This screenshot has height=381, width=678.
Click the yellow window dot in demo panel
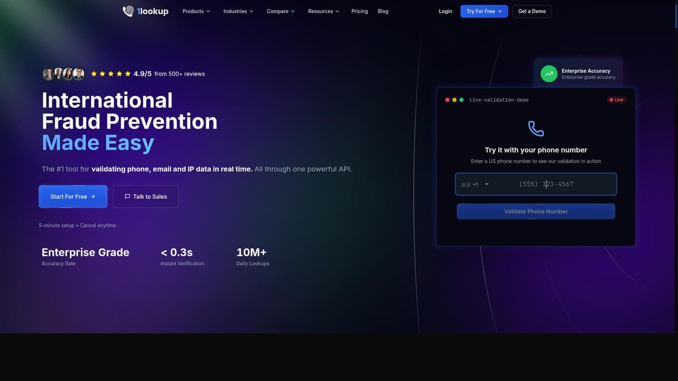click(454, 100)
